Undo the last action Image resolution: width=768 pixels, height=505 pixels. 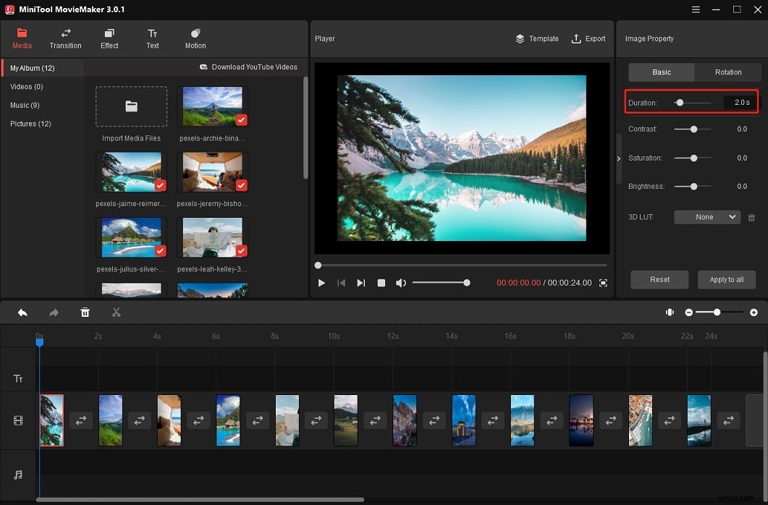pyautogui.click(x=22, y=312)
